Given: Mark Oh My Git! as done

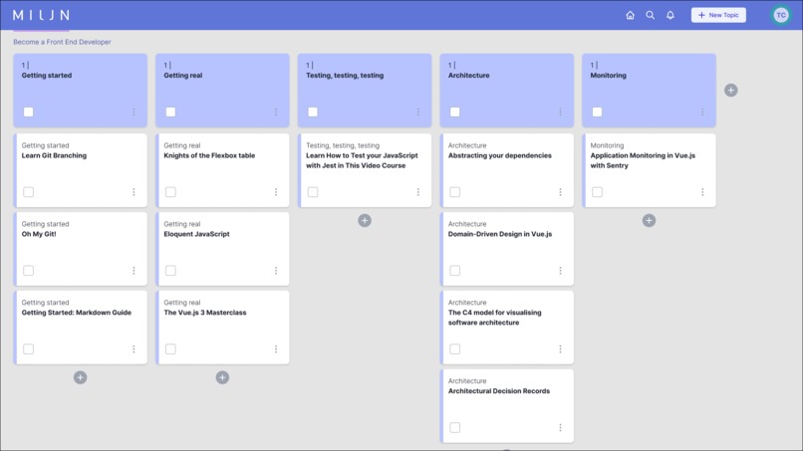Looking at the screenshot, I should (28, 270).
